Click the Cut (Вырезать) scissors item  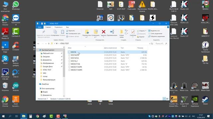click(71, 31)
